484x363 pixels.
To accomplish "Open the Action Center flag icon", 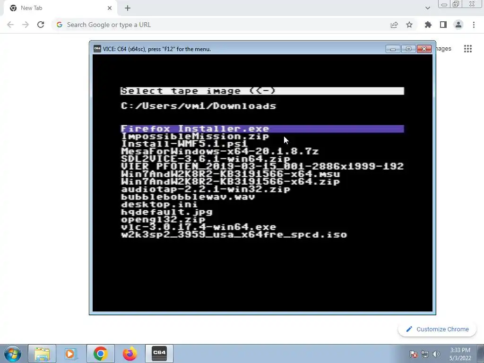I will coord(413,354).
